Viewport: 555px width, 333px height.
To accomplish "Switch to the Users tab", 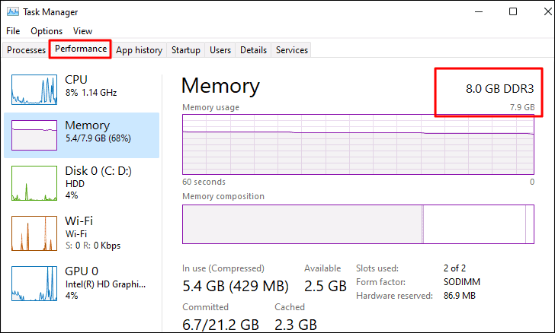I will 220,49.
